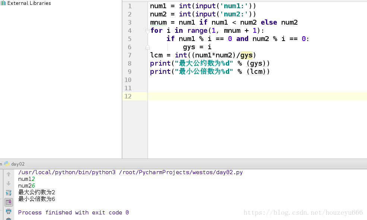The width and height of the screenshot is (367, 220).
Task: Toggle Scroll to End in run console
Action: 9,202
